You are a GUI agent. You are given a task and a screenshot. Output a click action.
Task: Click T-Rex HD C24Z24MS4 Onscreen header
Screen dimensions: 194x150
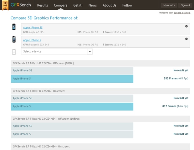100,147
